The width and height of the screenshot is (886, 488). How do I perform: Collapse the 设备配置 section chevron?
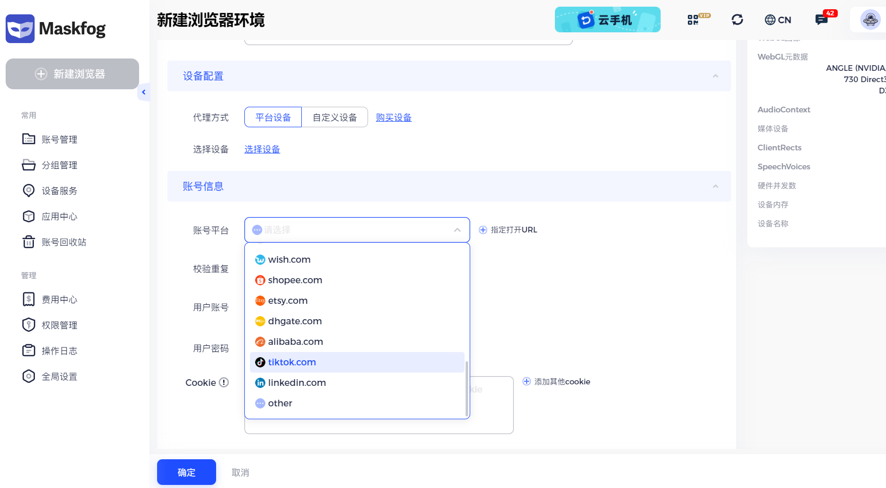pos(715,76)
